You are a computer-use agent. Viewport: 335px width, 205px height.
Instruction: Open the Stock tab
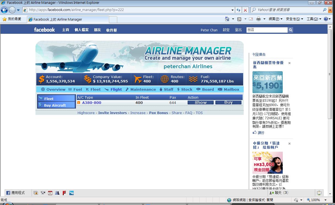pyautogui.click(x=185, y=89)
